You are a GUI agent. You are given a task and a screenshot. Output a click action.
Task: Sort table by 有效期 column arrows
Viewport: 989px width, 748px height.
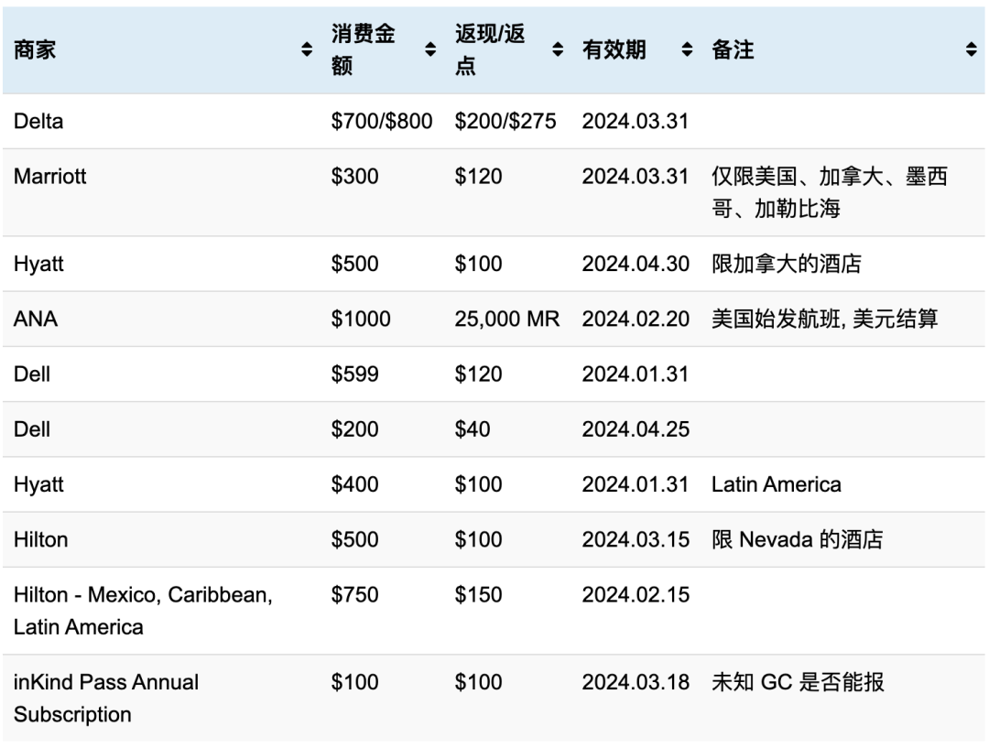687,49
